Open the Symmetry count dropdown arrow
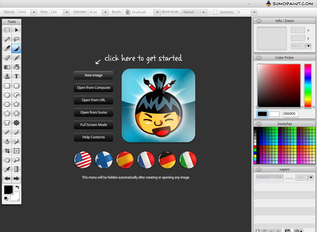 pos(254,12)
